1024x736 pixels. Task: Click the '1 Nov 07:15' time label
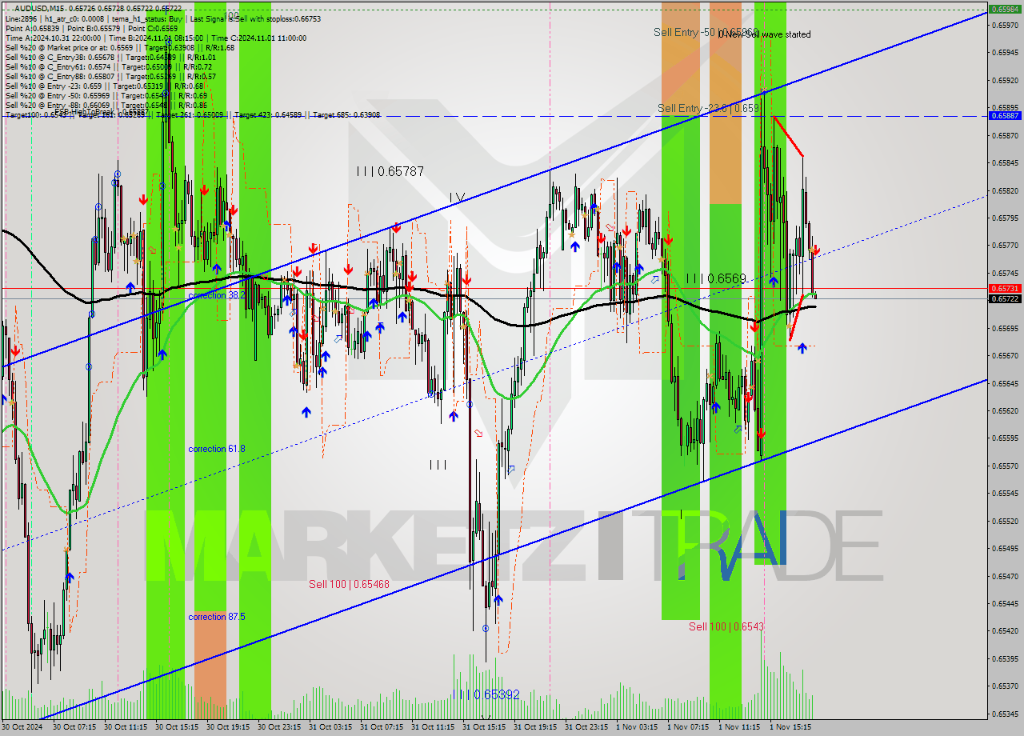(688, 727)
